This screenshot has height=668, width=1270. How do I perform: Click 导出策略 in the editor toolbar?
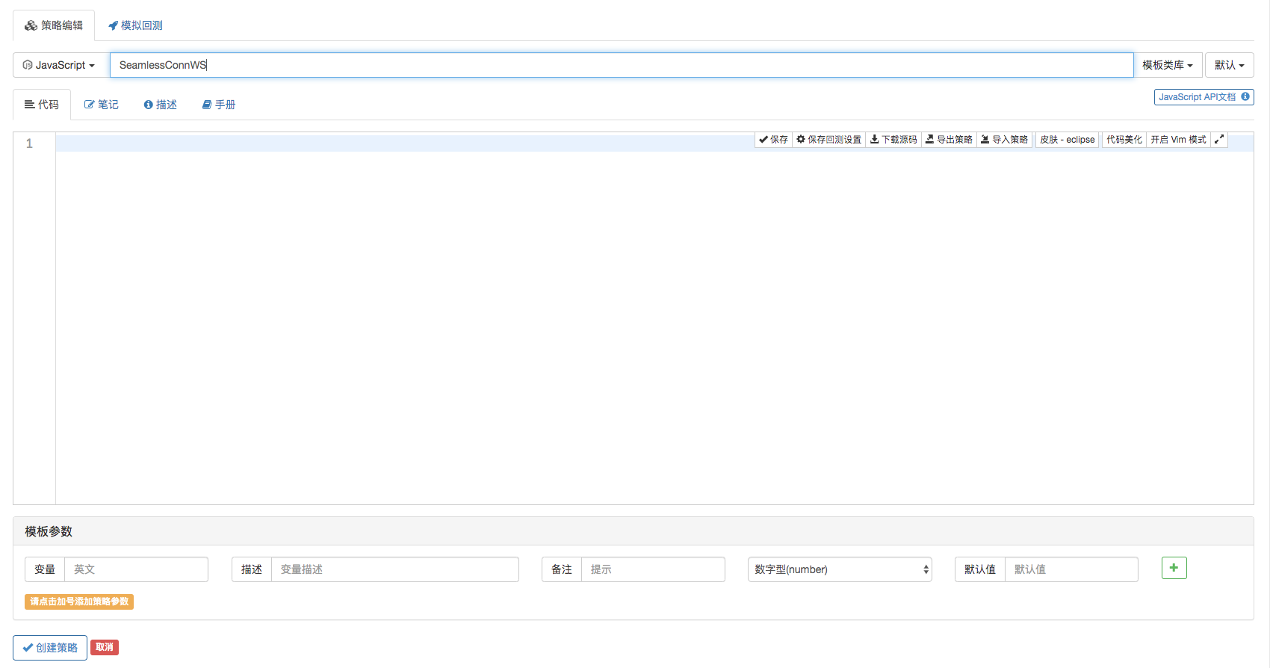click(x=949, y=140)
